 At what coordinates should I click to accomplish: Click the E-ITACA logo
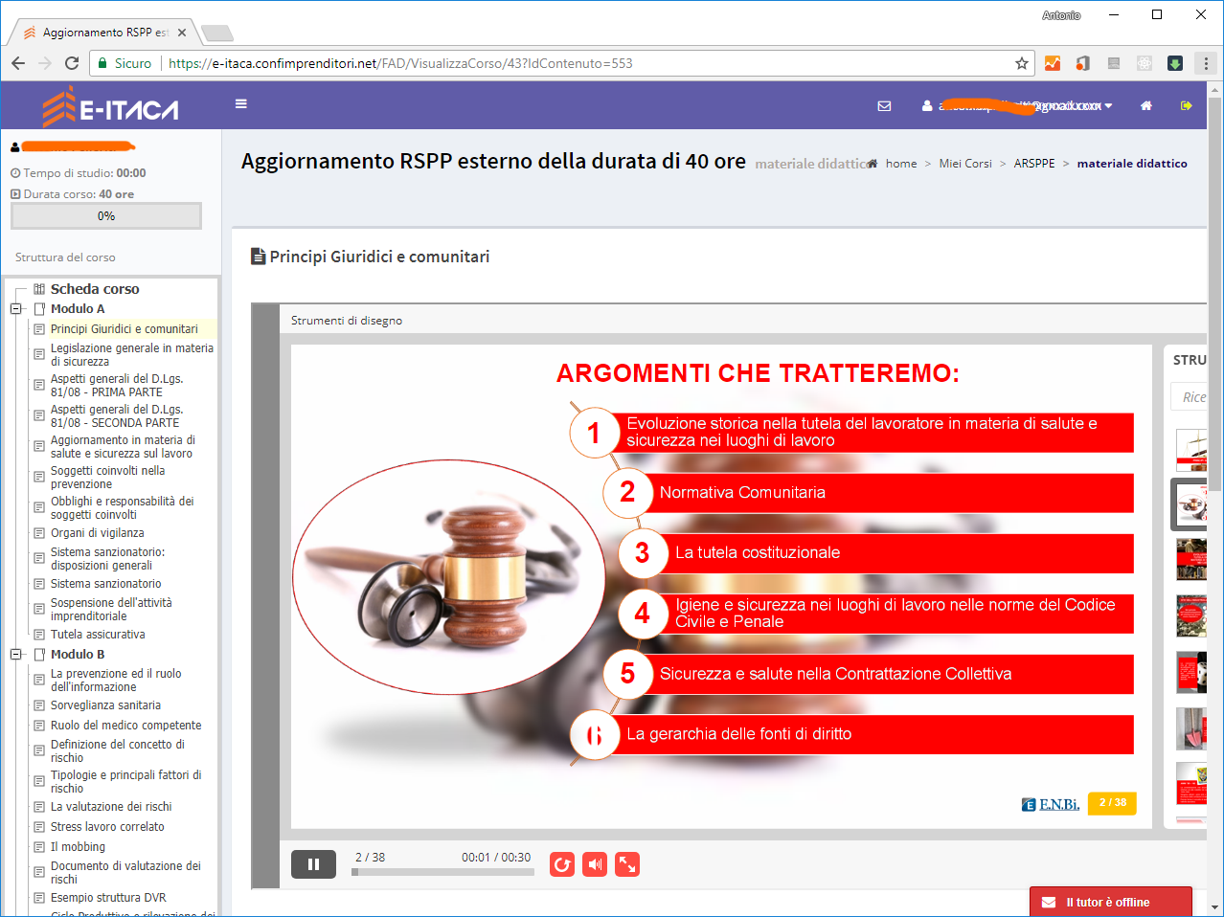(111, 107)
